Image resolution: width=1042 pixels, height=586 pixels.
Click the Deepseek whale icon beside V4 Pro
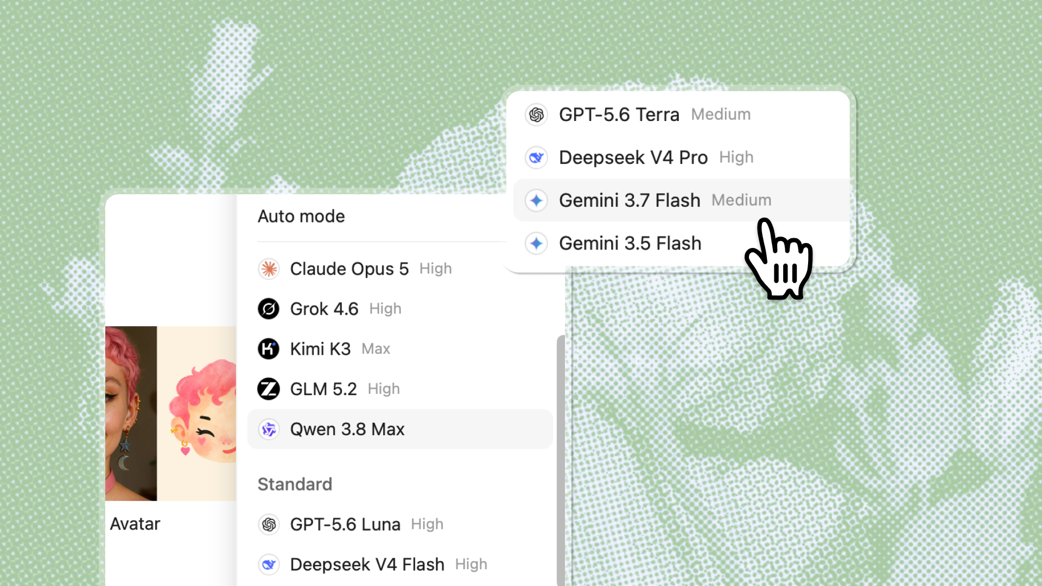(x=537, y=157)
